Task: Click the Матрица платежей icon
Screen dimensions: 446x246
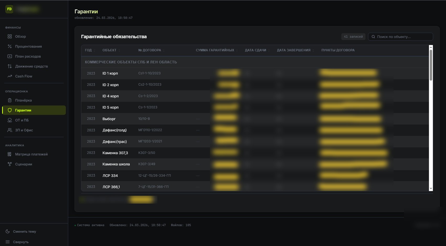Action: [x=10, y=154]
